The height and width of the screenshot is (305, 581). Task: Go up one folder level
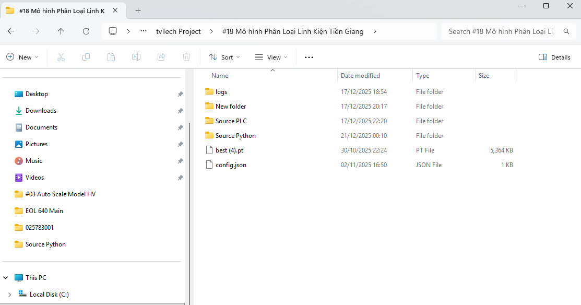pos(61,31)
